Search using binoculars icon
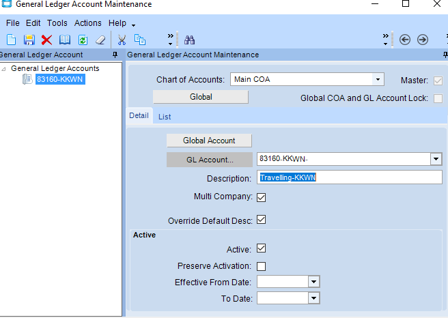 189,40
